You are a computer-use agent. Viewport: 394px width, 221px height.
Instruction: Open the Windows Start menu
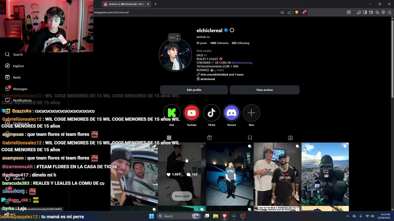click(x=151, y=216)
